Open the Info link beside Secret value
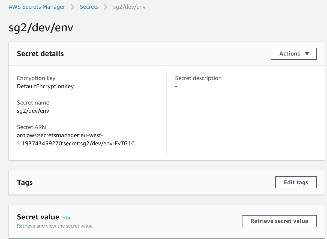This screenshot has height=239, width=327. pos(65,218)
